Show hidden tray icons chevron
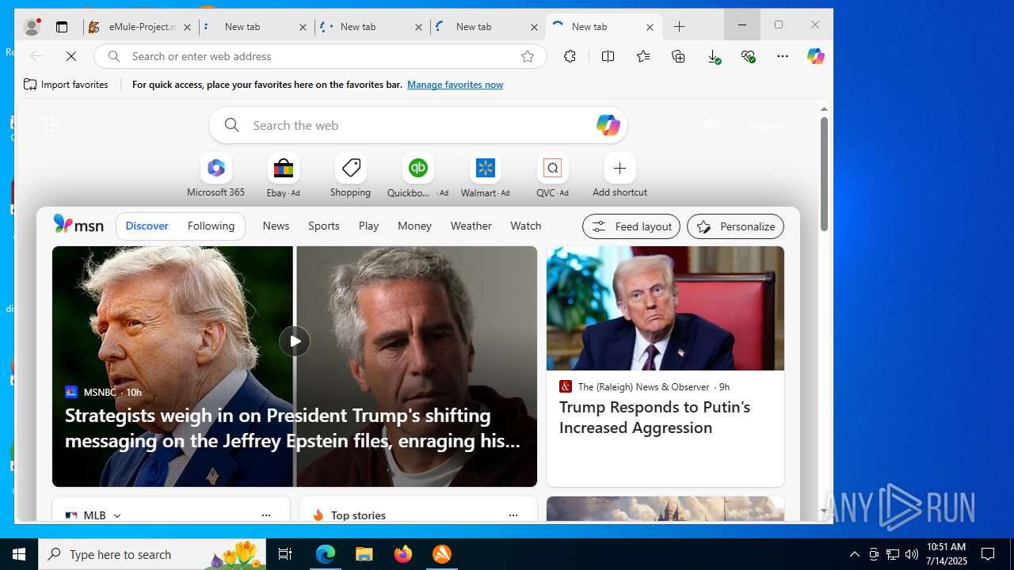The height and width of the screenshot is (570, 1014). (x=854, y=554)
